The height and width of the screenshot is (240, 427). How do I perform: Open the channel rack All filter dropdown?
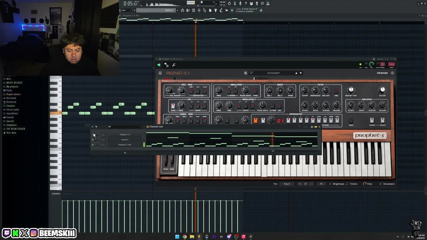tap(124, 127)
